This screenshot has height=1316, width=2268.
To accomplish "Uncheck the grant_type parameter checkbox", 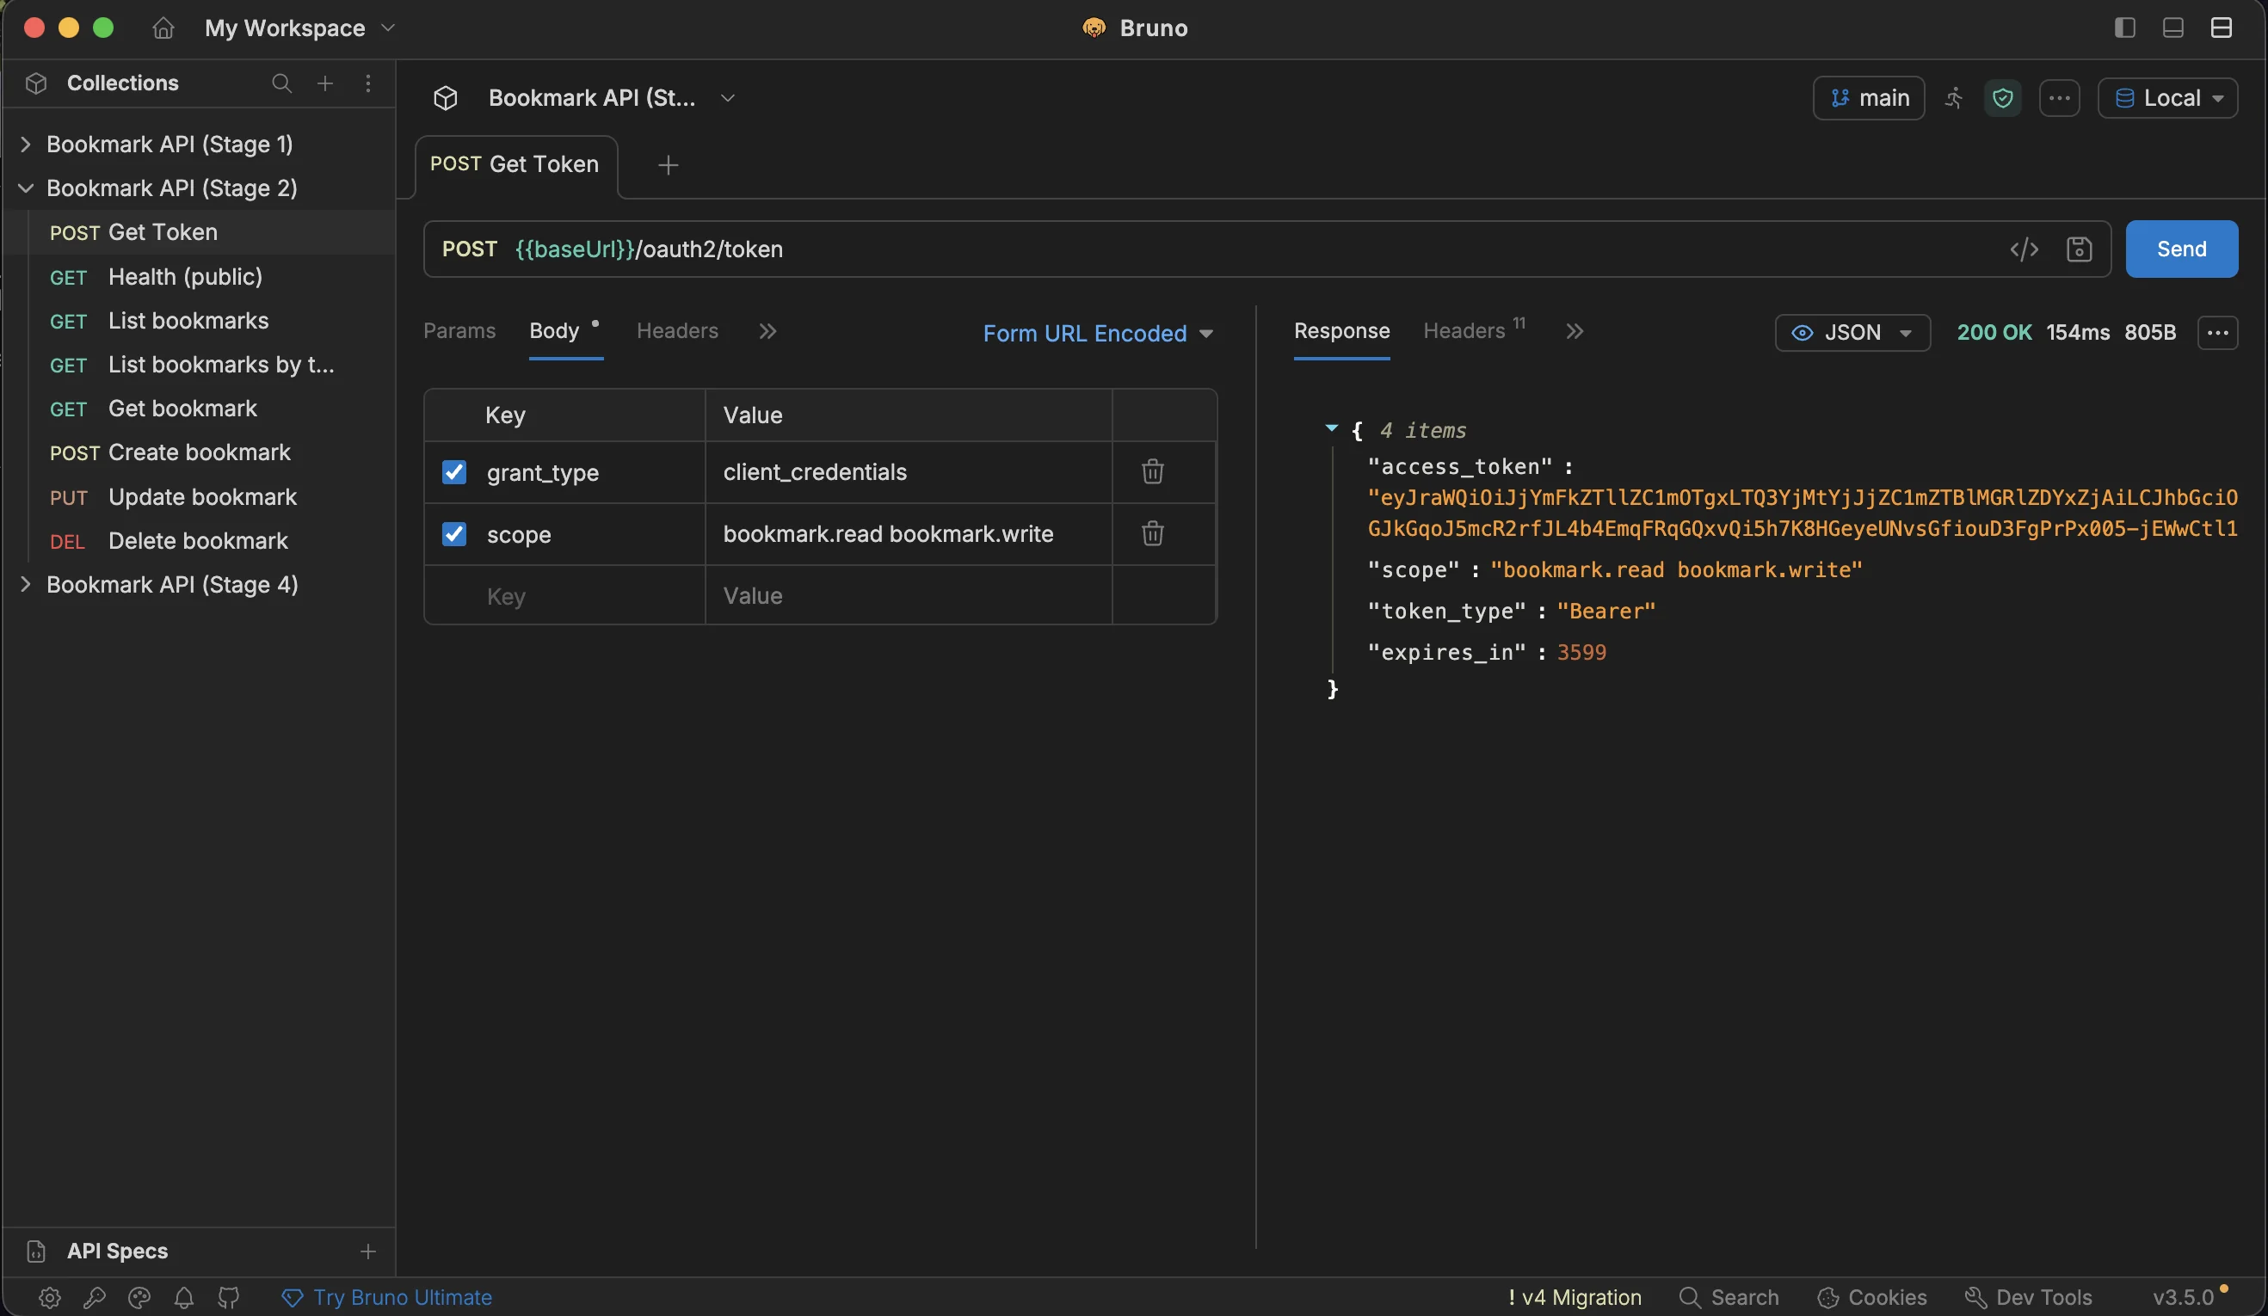I will coord(454,472).
